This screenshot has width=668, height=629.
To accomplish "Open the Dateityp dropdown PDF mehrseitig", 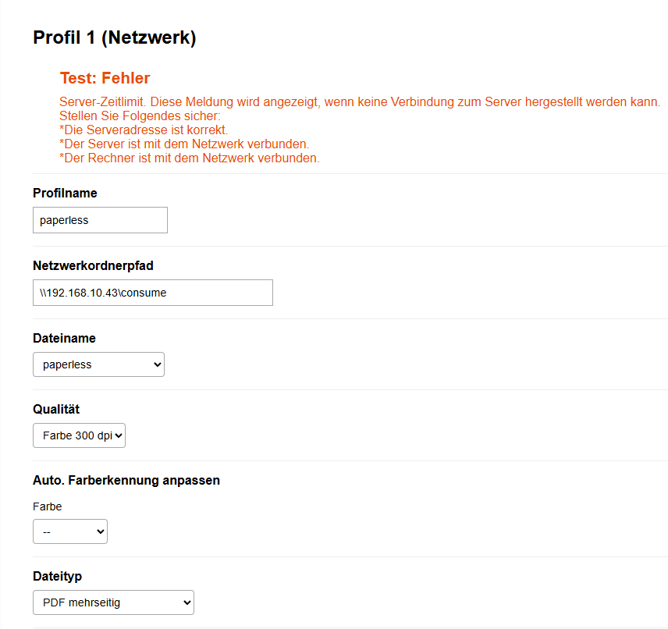I will click(113, 602).
